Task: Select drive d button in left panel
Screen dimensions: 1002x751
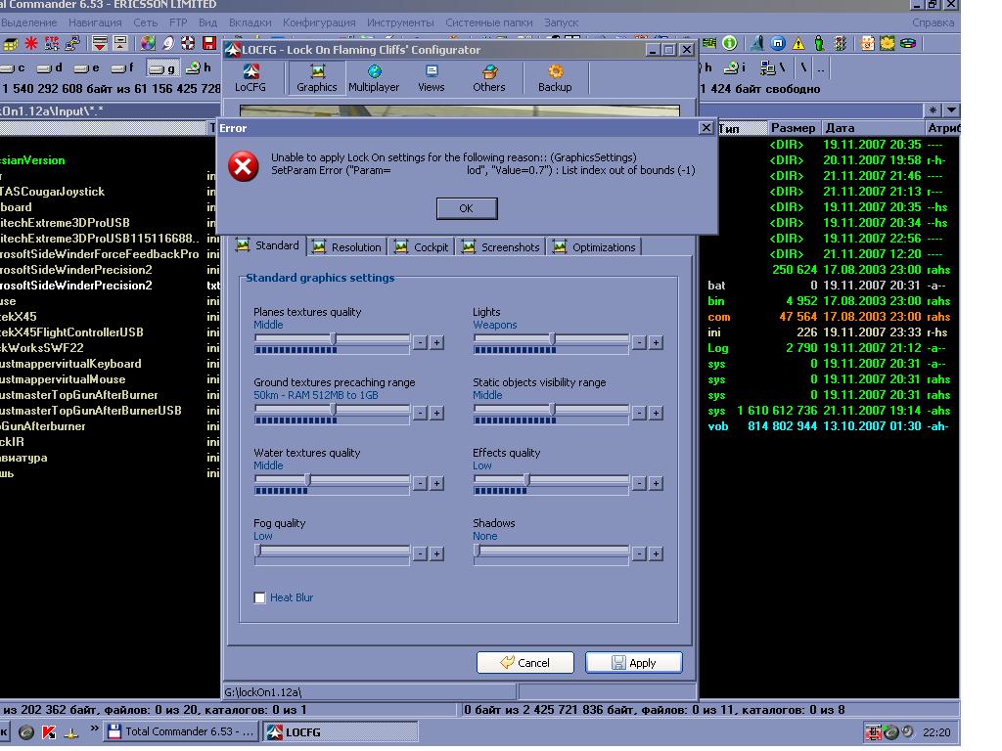Action: (51, 67)
